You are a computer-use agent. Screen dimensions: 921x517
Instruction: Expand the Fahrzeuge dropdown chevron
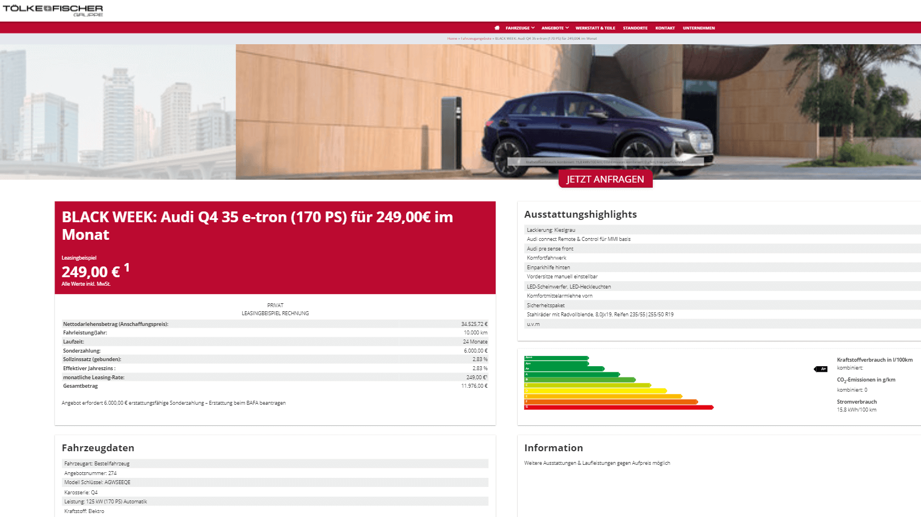(533, 28)
